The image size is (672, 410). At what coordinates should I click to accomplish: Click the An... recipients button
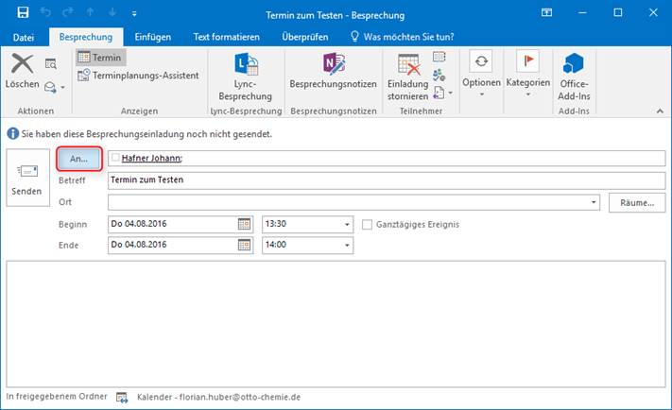coord(78,159)
